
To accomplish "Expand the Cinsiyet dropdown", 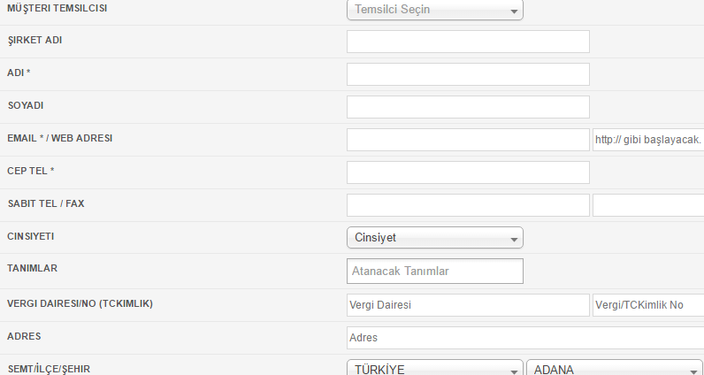I will pyautogui.click(x=434, y=238).
